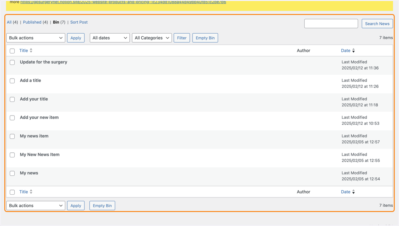Open the gpsurgerynet notion pricing link

coord(123,2)
